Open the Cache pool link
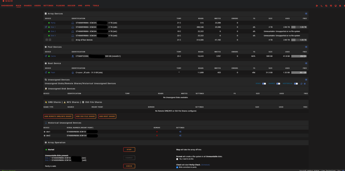 coord(53,56)
